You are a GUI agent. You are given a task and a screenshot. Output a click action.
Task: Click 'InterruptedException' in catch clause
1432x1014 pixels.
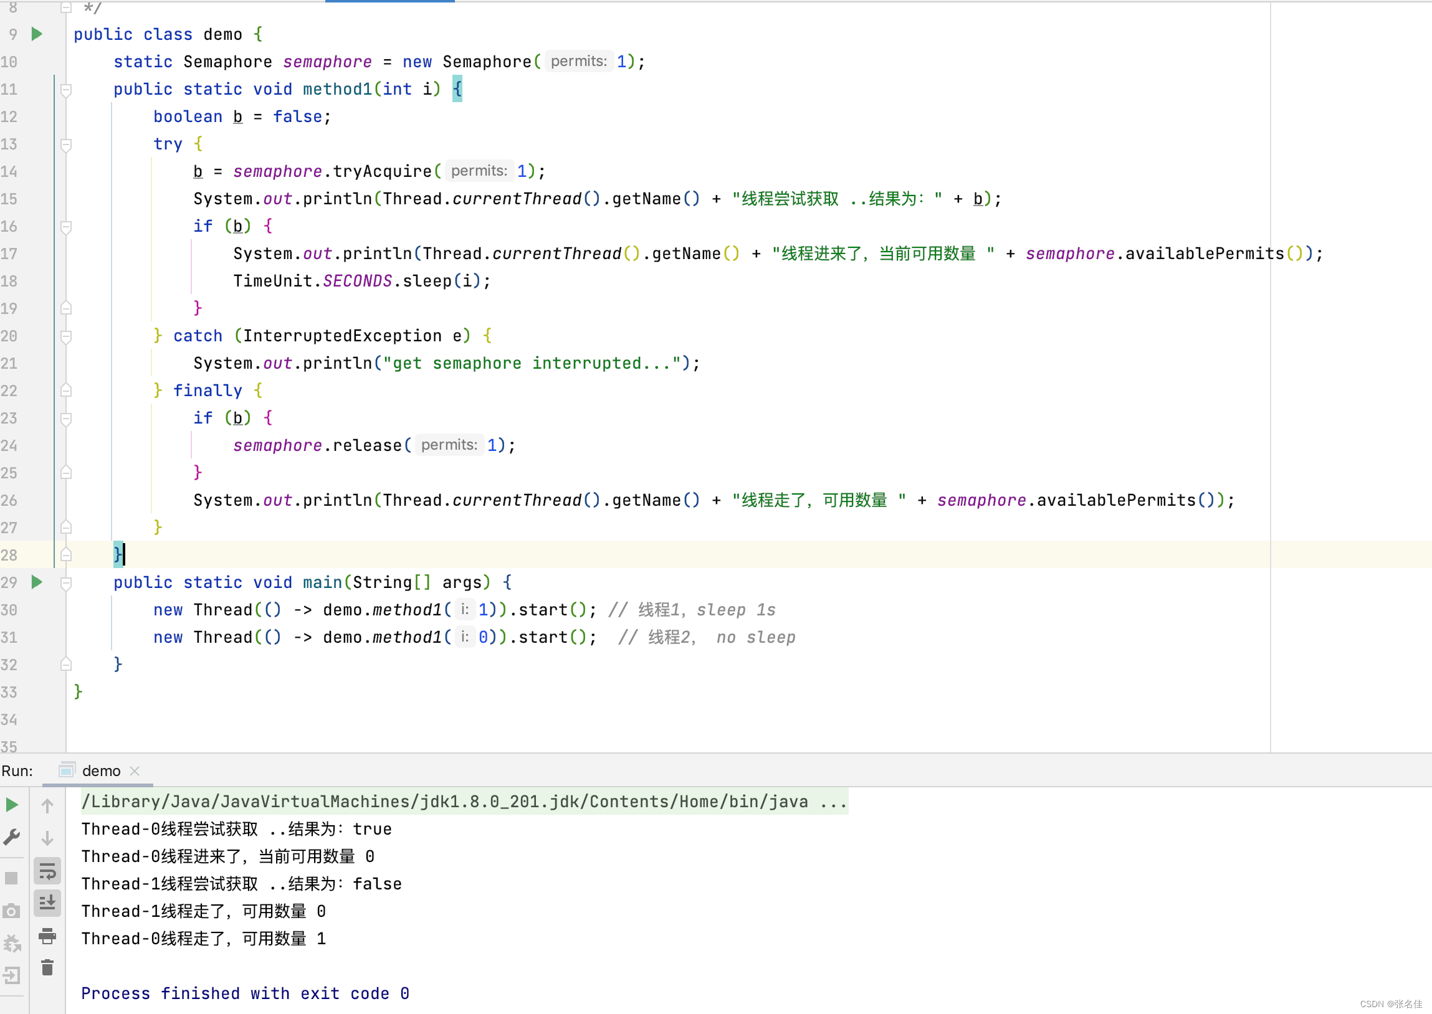(342, 336)
